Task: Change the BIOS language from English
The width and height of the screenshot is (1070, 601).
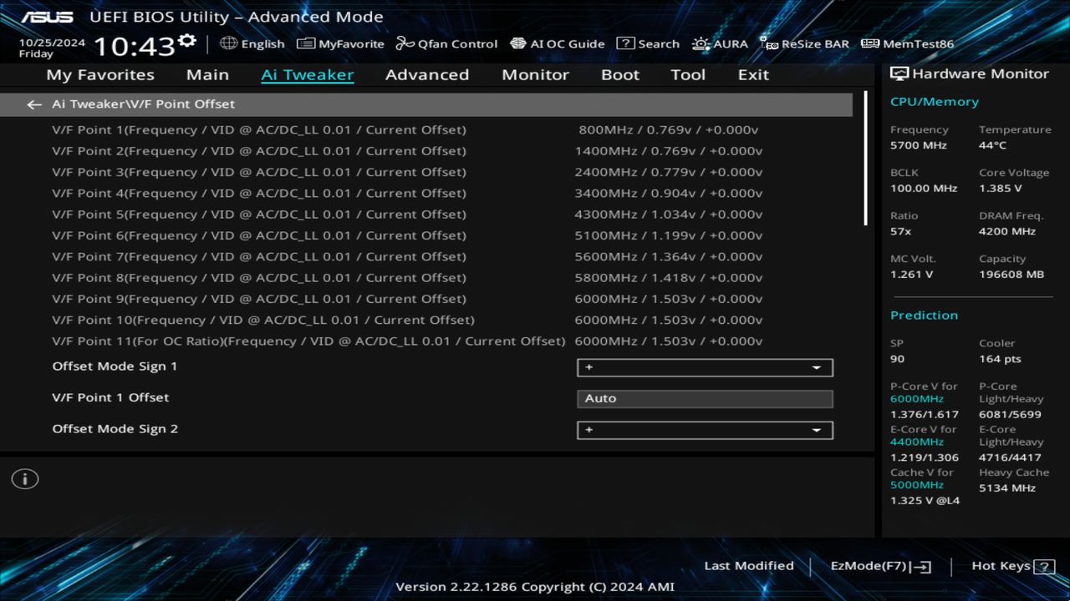Action: (252, 43)
